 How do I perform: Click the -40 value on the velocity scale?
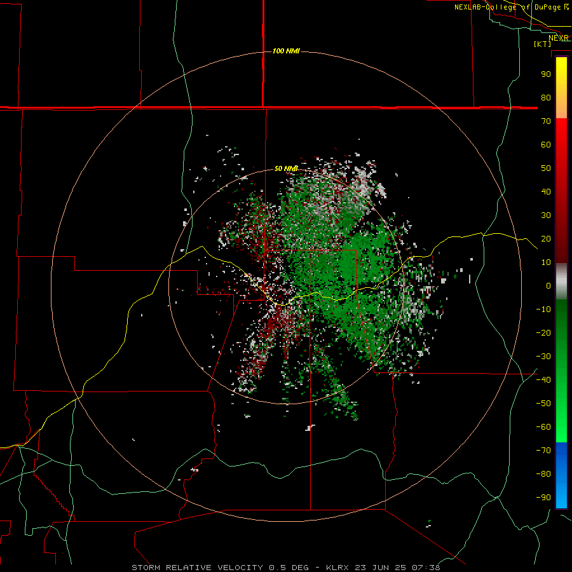point(543,380)
